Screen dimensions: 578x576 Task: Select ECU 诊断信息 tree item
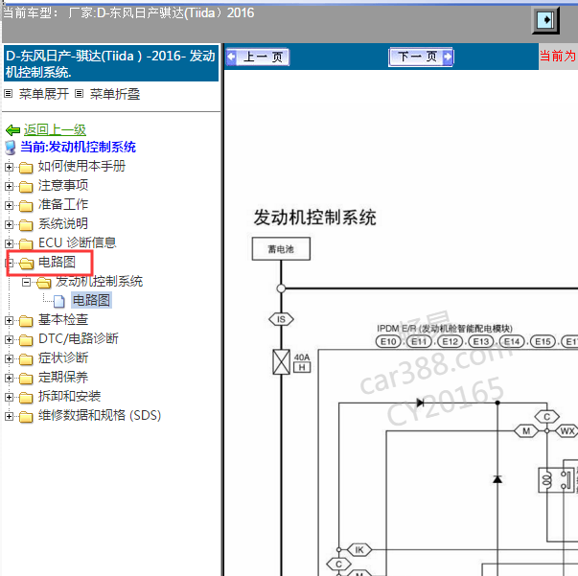[x=78, y=242]
